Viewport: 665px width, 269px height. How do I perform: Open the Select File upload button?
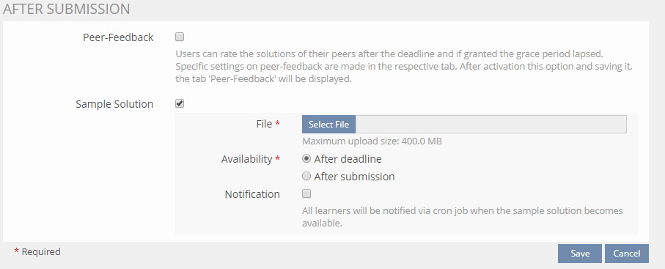coord(328,125)
